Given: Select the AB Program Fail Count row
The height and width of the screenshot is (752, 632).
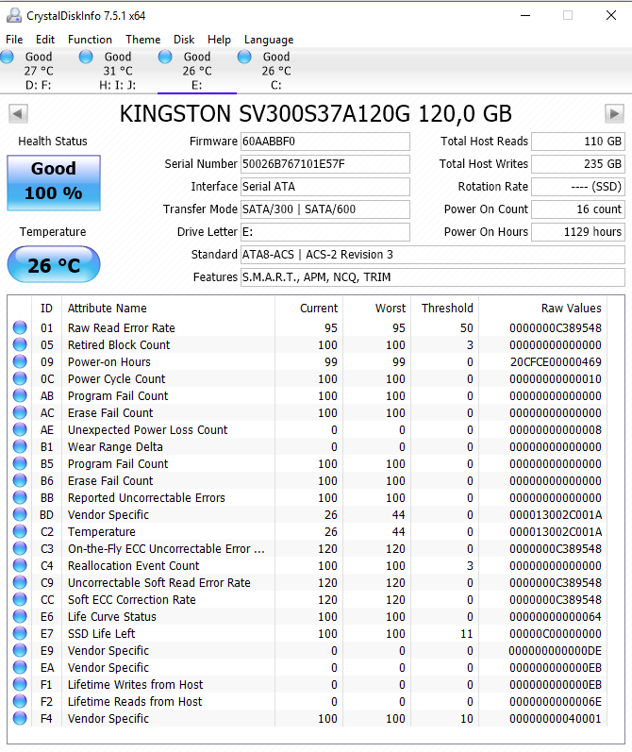Looking at the screenshot, I should tap(308, 395).
